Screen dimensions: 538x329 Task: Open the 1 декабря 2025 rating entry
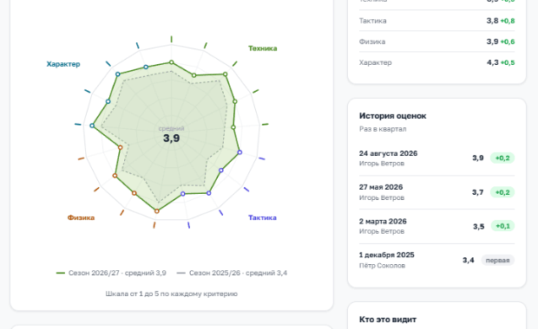pyautogui.click(x=436, y=260)
